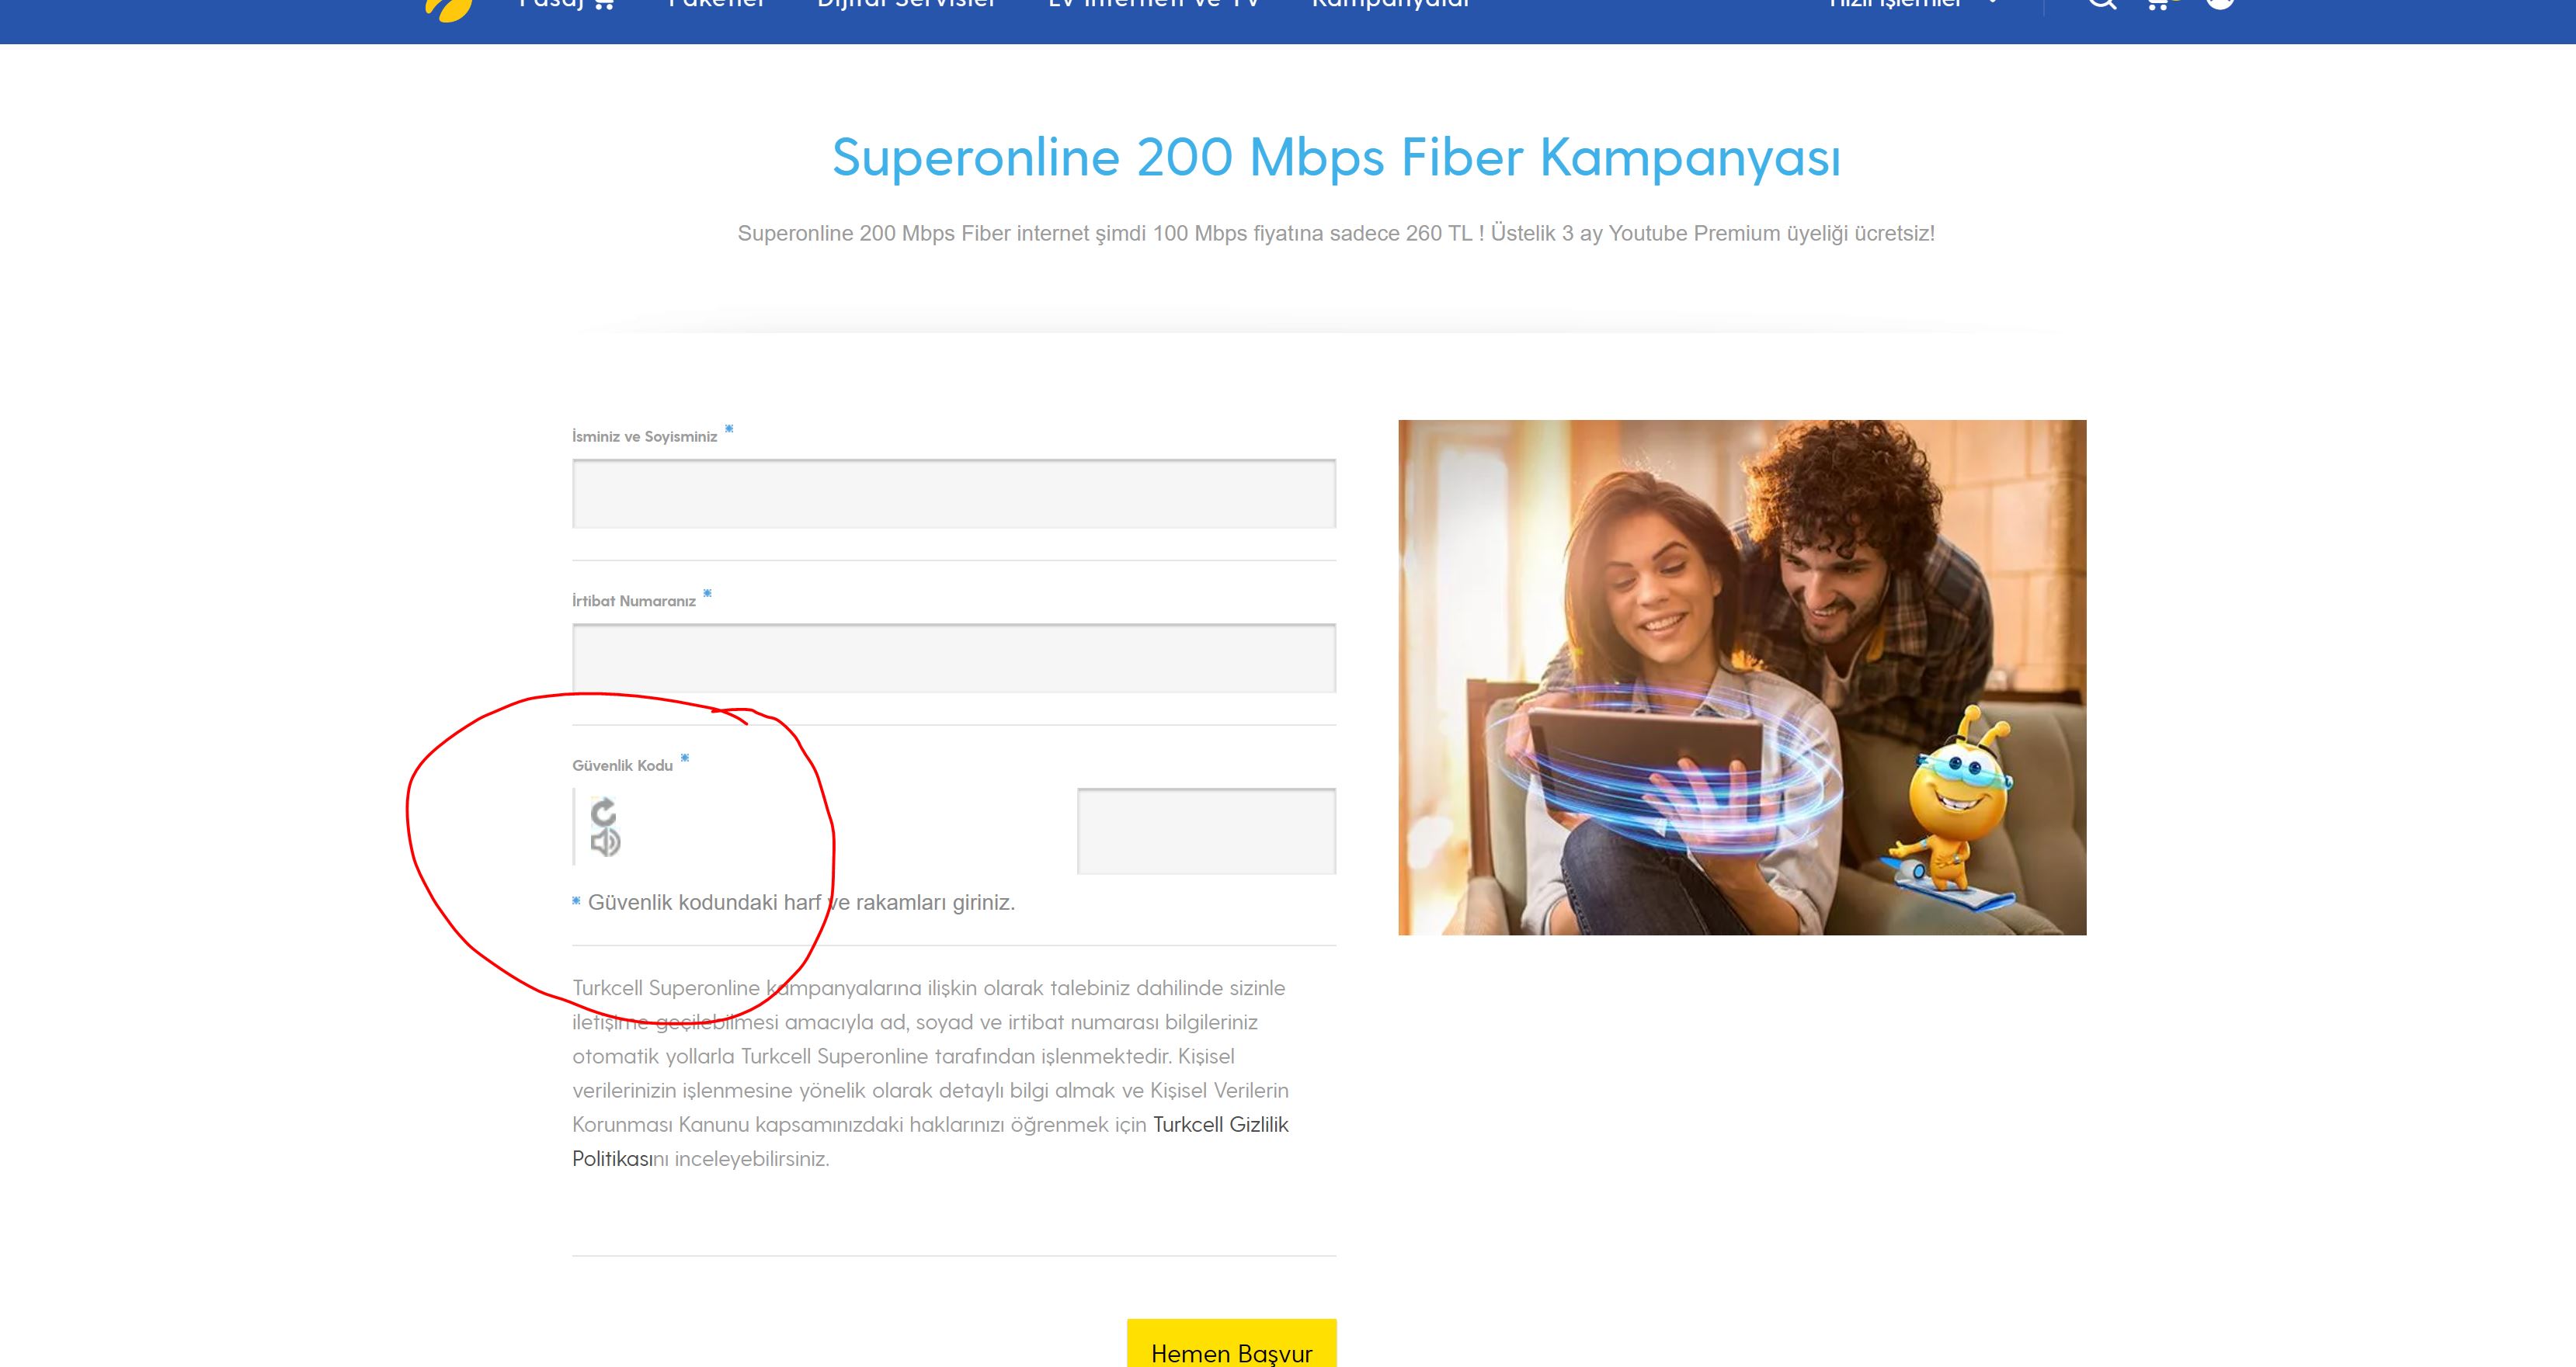This screenshot has width=2576, height=1367.
Task: Open the Turkcell Gizlilik Politikası link
Action: pyautogui.click(x=930, y=1141)
